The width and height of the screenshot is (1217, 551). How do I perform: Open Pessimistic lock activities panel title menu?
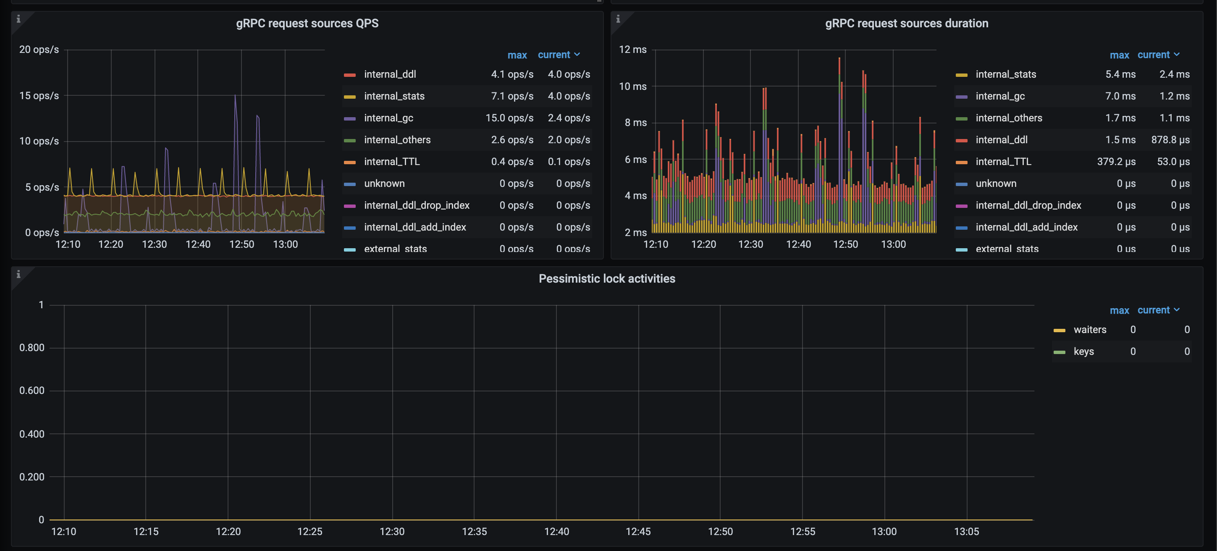coord(606,278)
